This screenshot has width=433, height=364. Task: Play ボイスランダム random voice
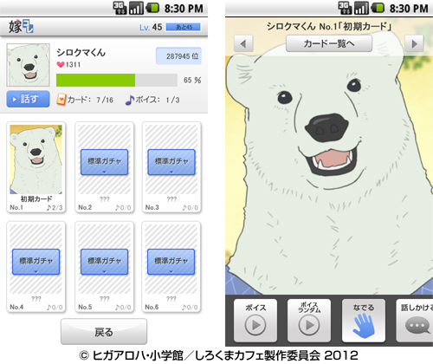(309, 321)
